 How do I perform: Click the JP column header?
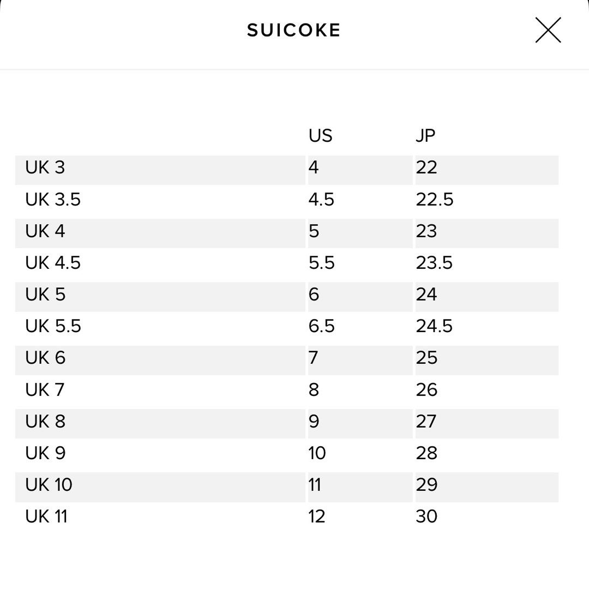coord(425,136)
